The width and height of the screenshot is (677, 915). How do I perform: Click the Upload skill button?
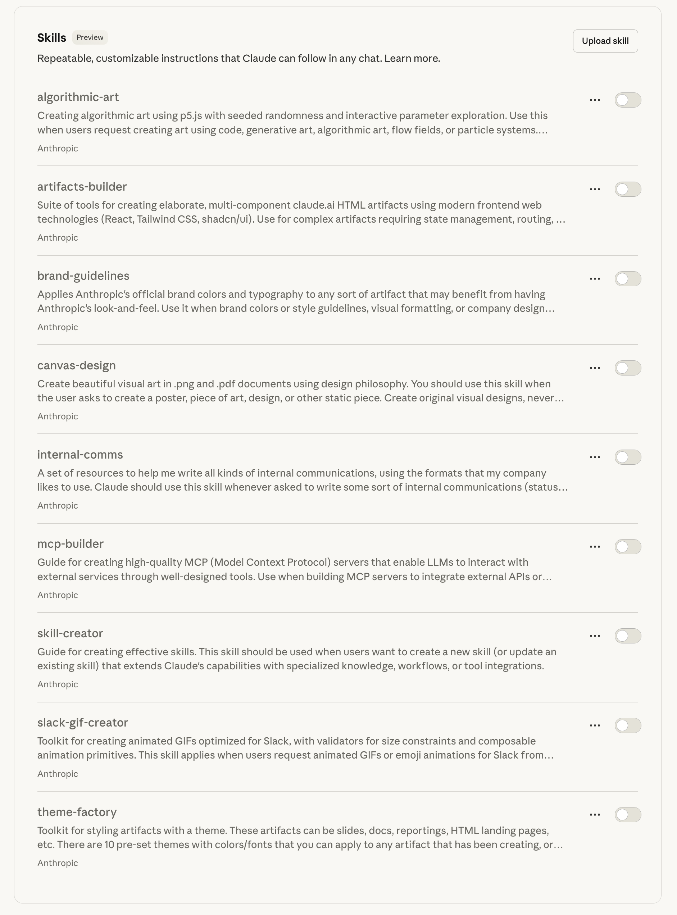pyautogui.click(x=605, y=41)
